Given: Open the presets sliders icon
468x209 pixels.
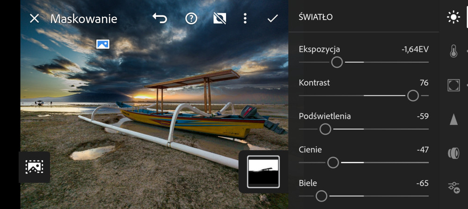Looking at the screenshot, I should [x=454, y=187].
